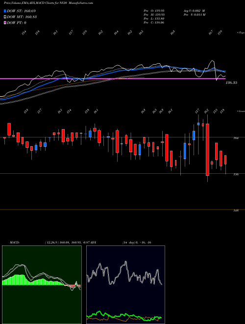Viewport: 245px width, 324px height.
Task: Select the '(12,26,9) 160.08, 160.93' MACD values
Action: pyautogui.click(x=62, y=243)
